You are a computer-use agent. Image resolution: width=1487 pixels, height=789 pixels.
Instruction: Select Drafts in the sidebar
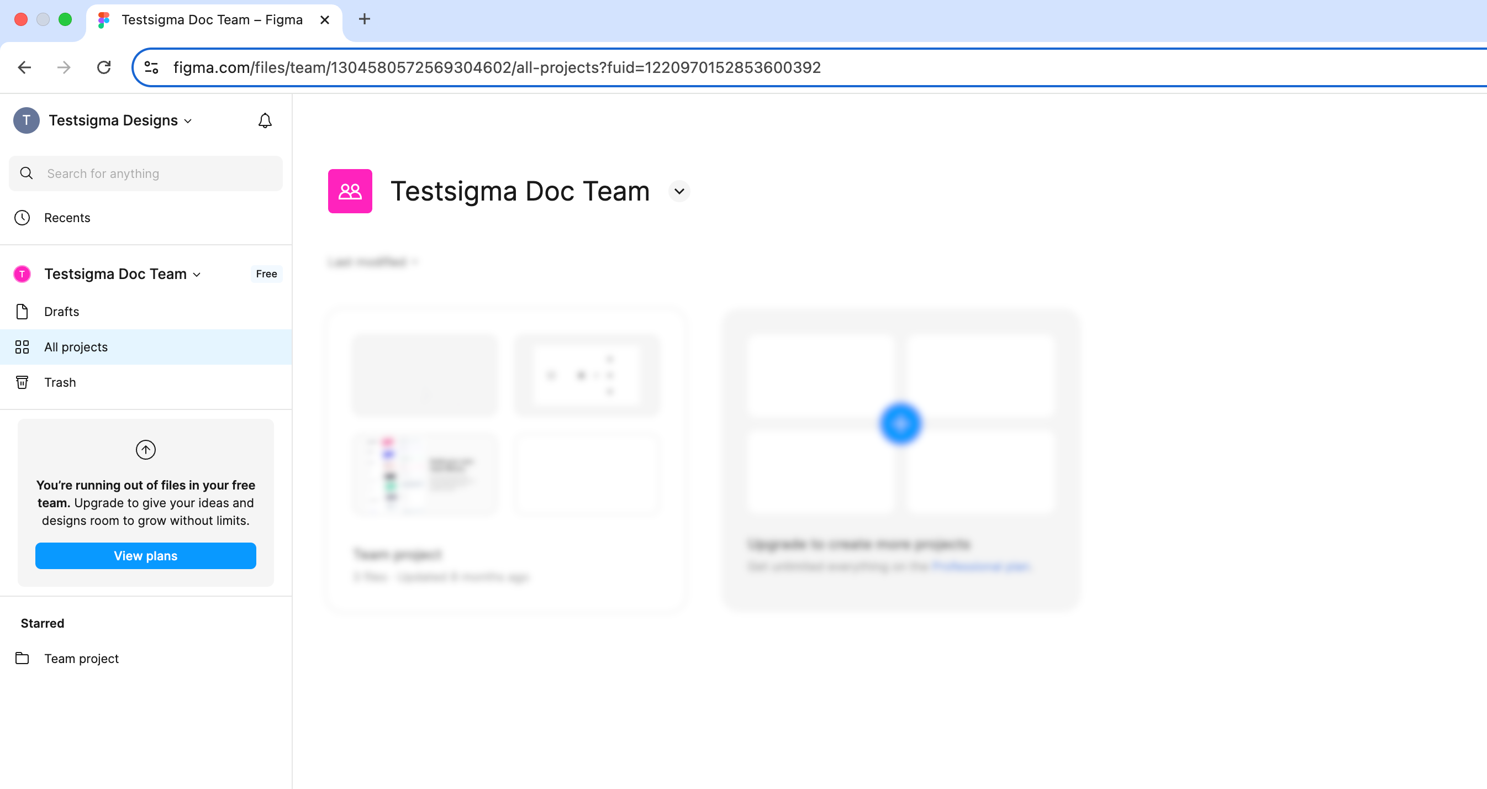[61, 311]
